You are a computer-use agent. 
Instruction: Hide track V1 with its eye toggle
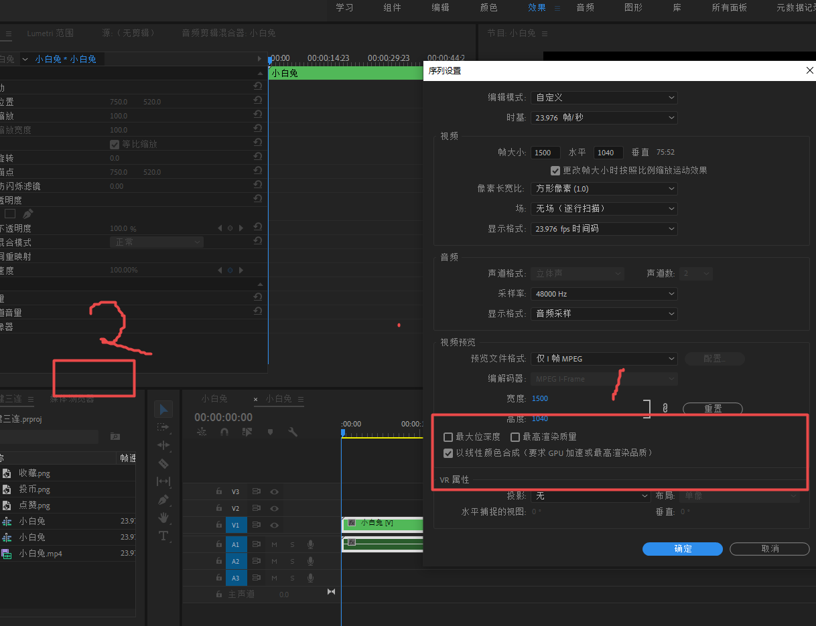274,526
